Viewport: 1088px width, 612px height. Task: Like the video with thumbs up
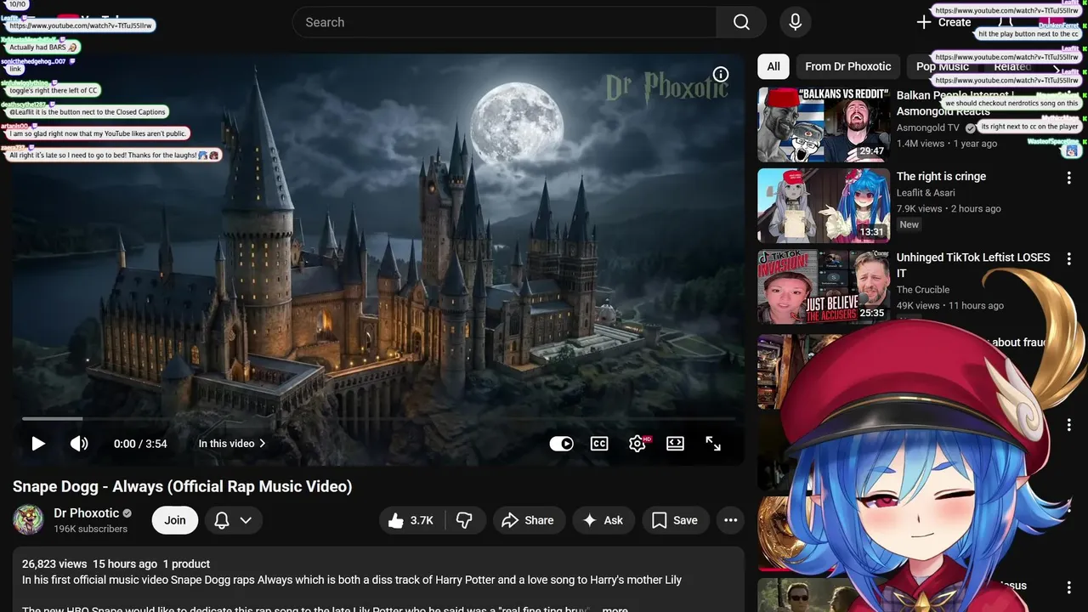411,520
